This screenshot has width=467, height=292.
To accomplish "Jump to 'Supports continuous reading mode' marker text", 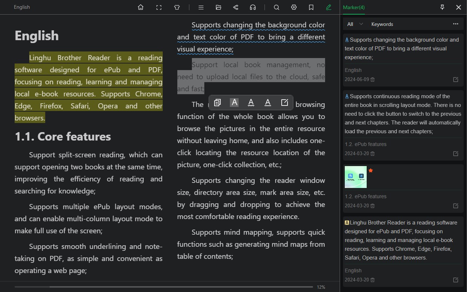I will (x=403, y=114).
